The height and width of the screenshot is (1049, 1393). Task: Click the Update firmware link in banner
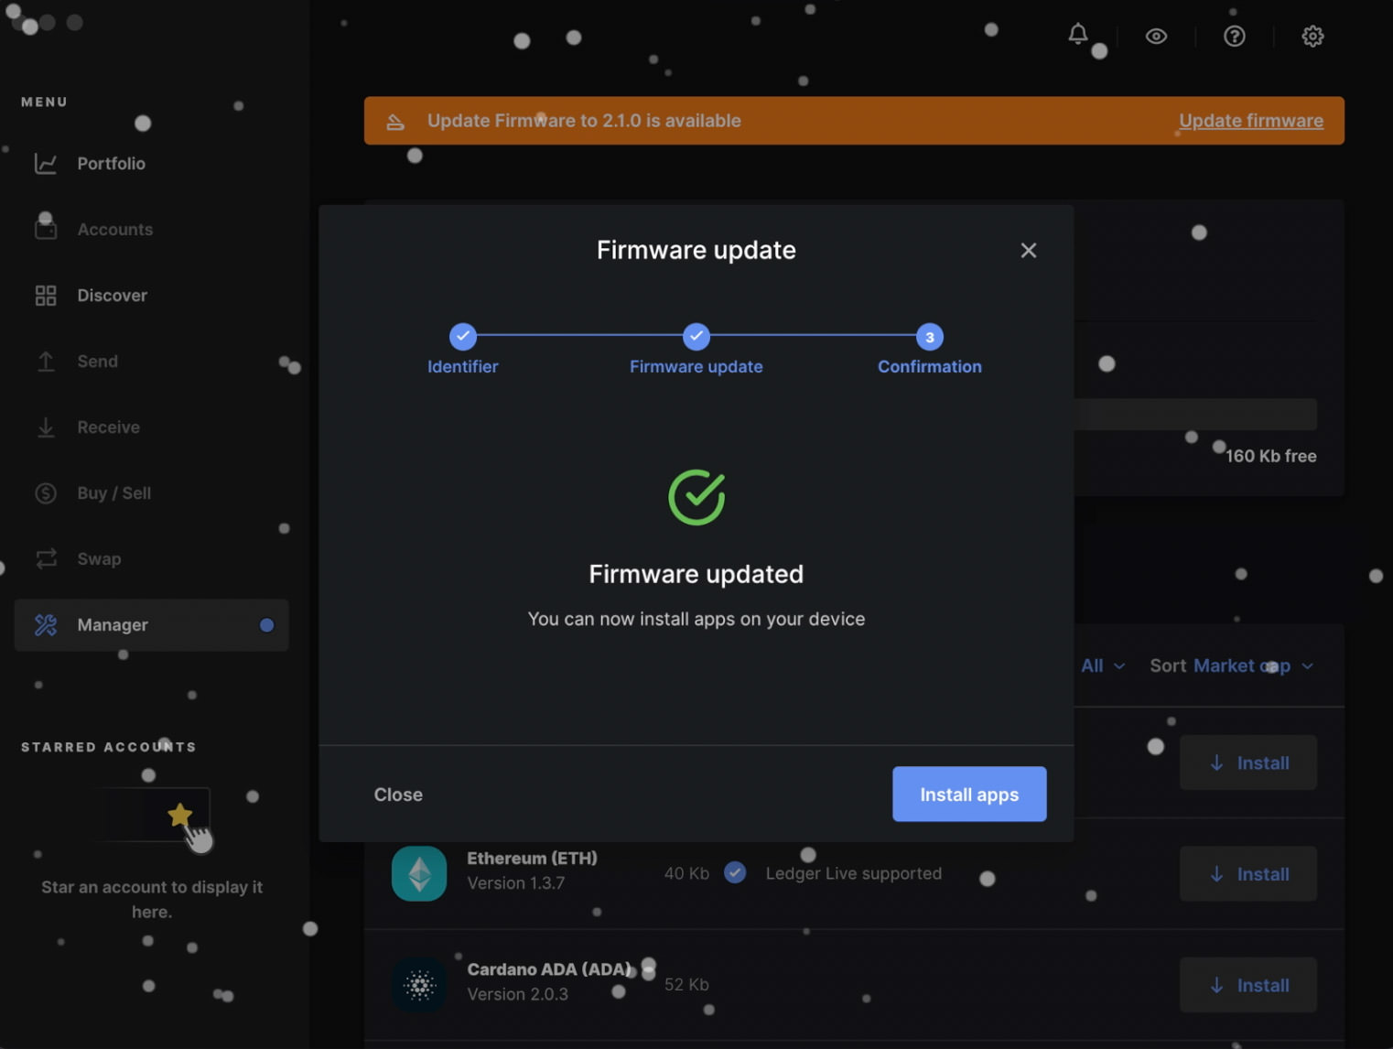1251,121
